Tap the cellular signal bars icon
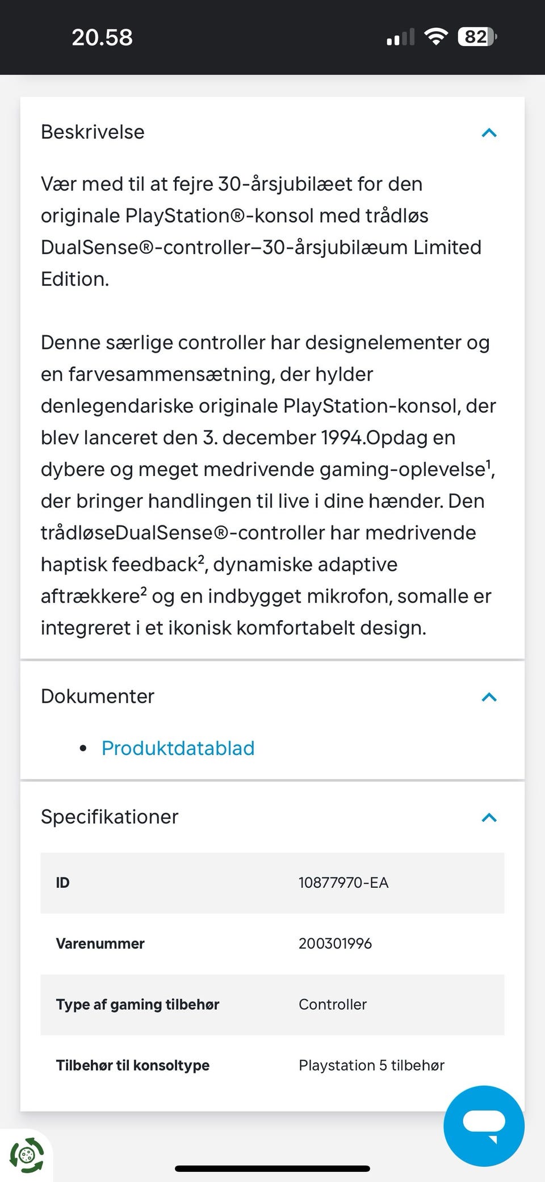The height and width of the screenshot is (1182, 545). (400, 38)
